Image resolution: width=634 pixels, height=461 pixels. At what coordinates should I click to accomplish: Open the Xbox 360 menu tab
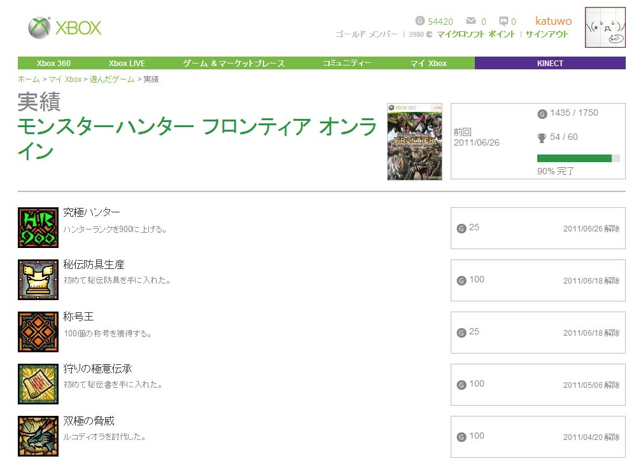(x=53, y=64)
